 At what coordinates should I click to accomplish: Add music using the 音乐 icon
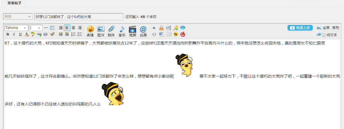(x=122, y=31)
